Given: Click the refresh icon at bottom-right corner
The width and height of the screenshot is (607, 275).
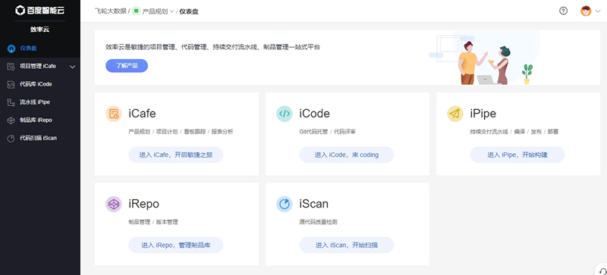Looking at the screenshot, I should click(602, 270).
